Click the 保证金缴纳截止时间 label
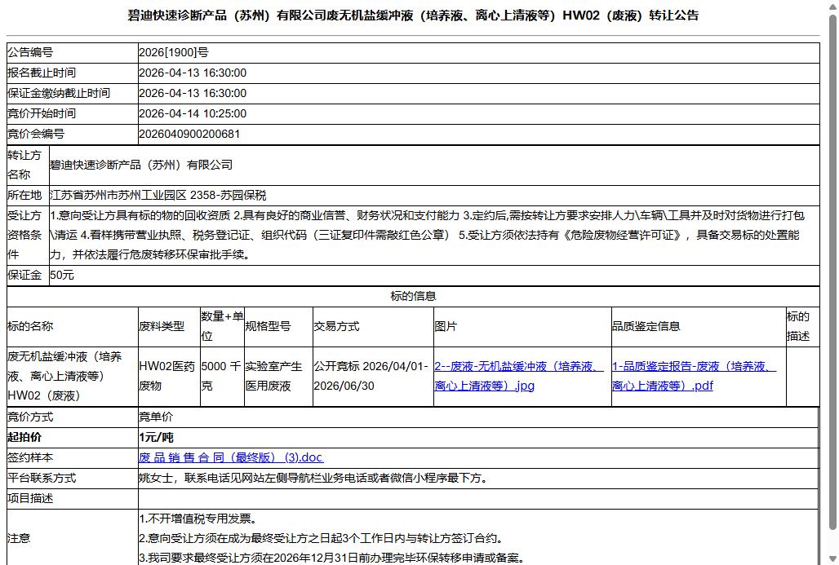Image resolution: width=839 pixels, height=565 pixels. click(x=59, y=93)
